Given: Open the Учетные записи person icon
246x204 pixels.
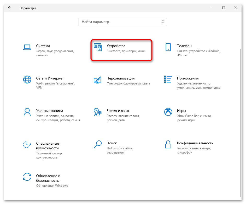Looking at the screenshot, I should click(27, 112).
